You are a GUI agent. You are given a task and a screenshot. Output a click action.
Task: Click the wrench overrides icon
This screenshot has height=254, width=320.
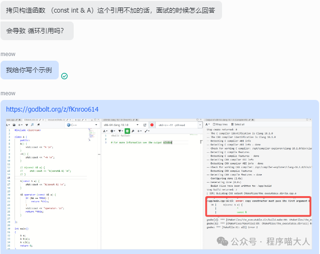(133, 131)
